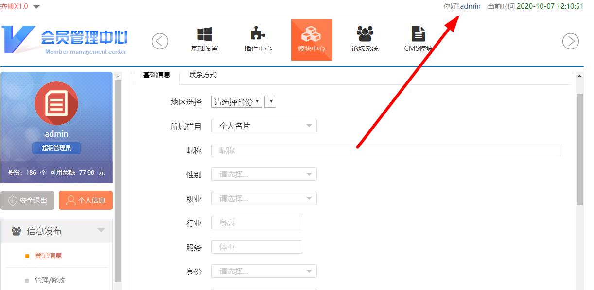Expand the 职业 selection dropdown

coord(264,199)
